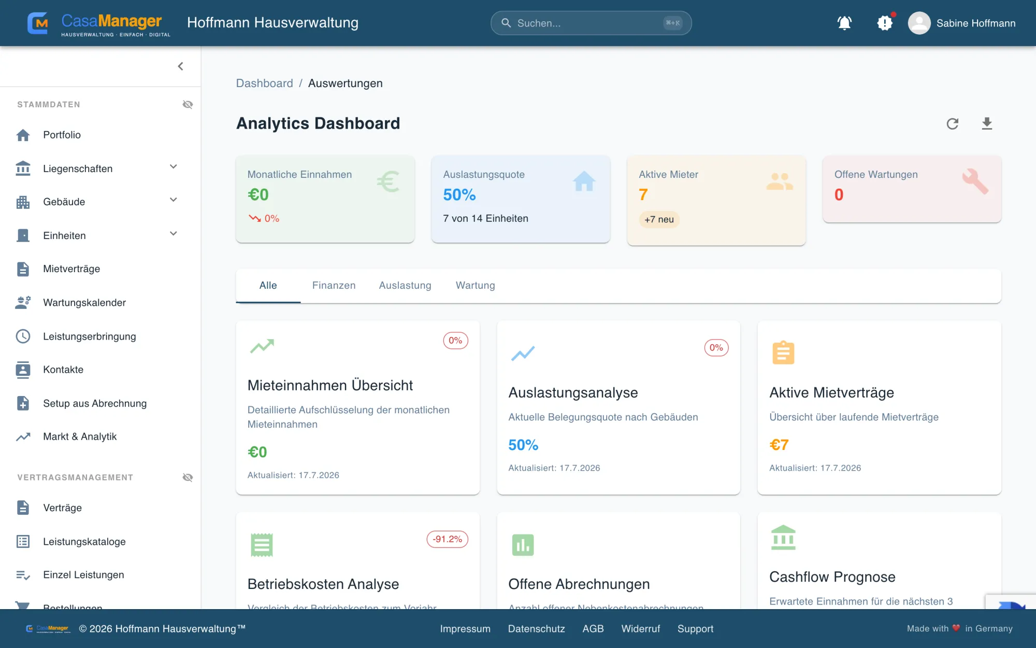This screenshot has width=1036, height=648.
Task: Click the bar chart icon on Offene Abrechnungen
Action: 523,545
